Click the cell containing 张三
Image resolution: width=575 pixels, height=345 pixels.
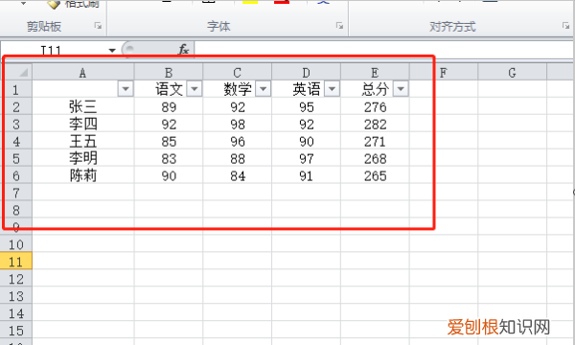(x=83, y=106)
